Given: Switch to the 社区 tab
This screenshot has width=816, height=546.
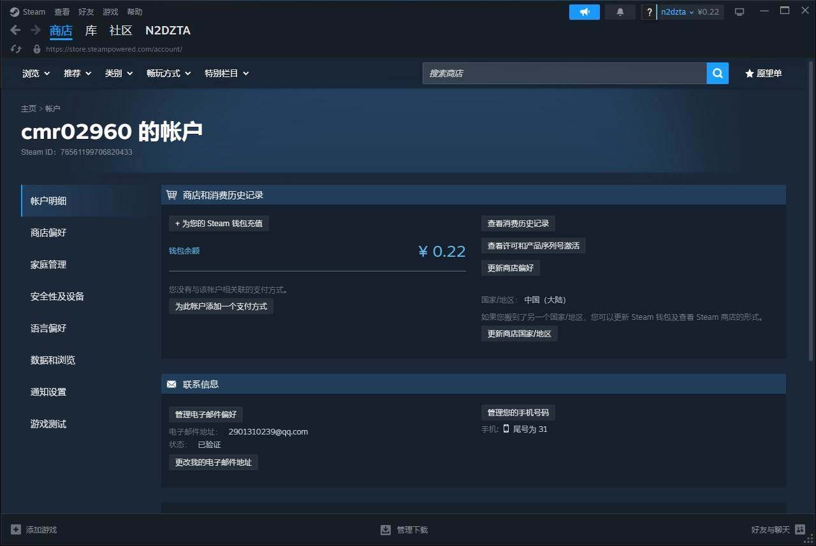Looking at the screenshot, I should 121,31.
